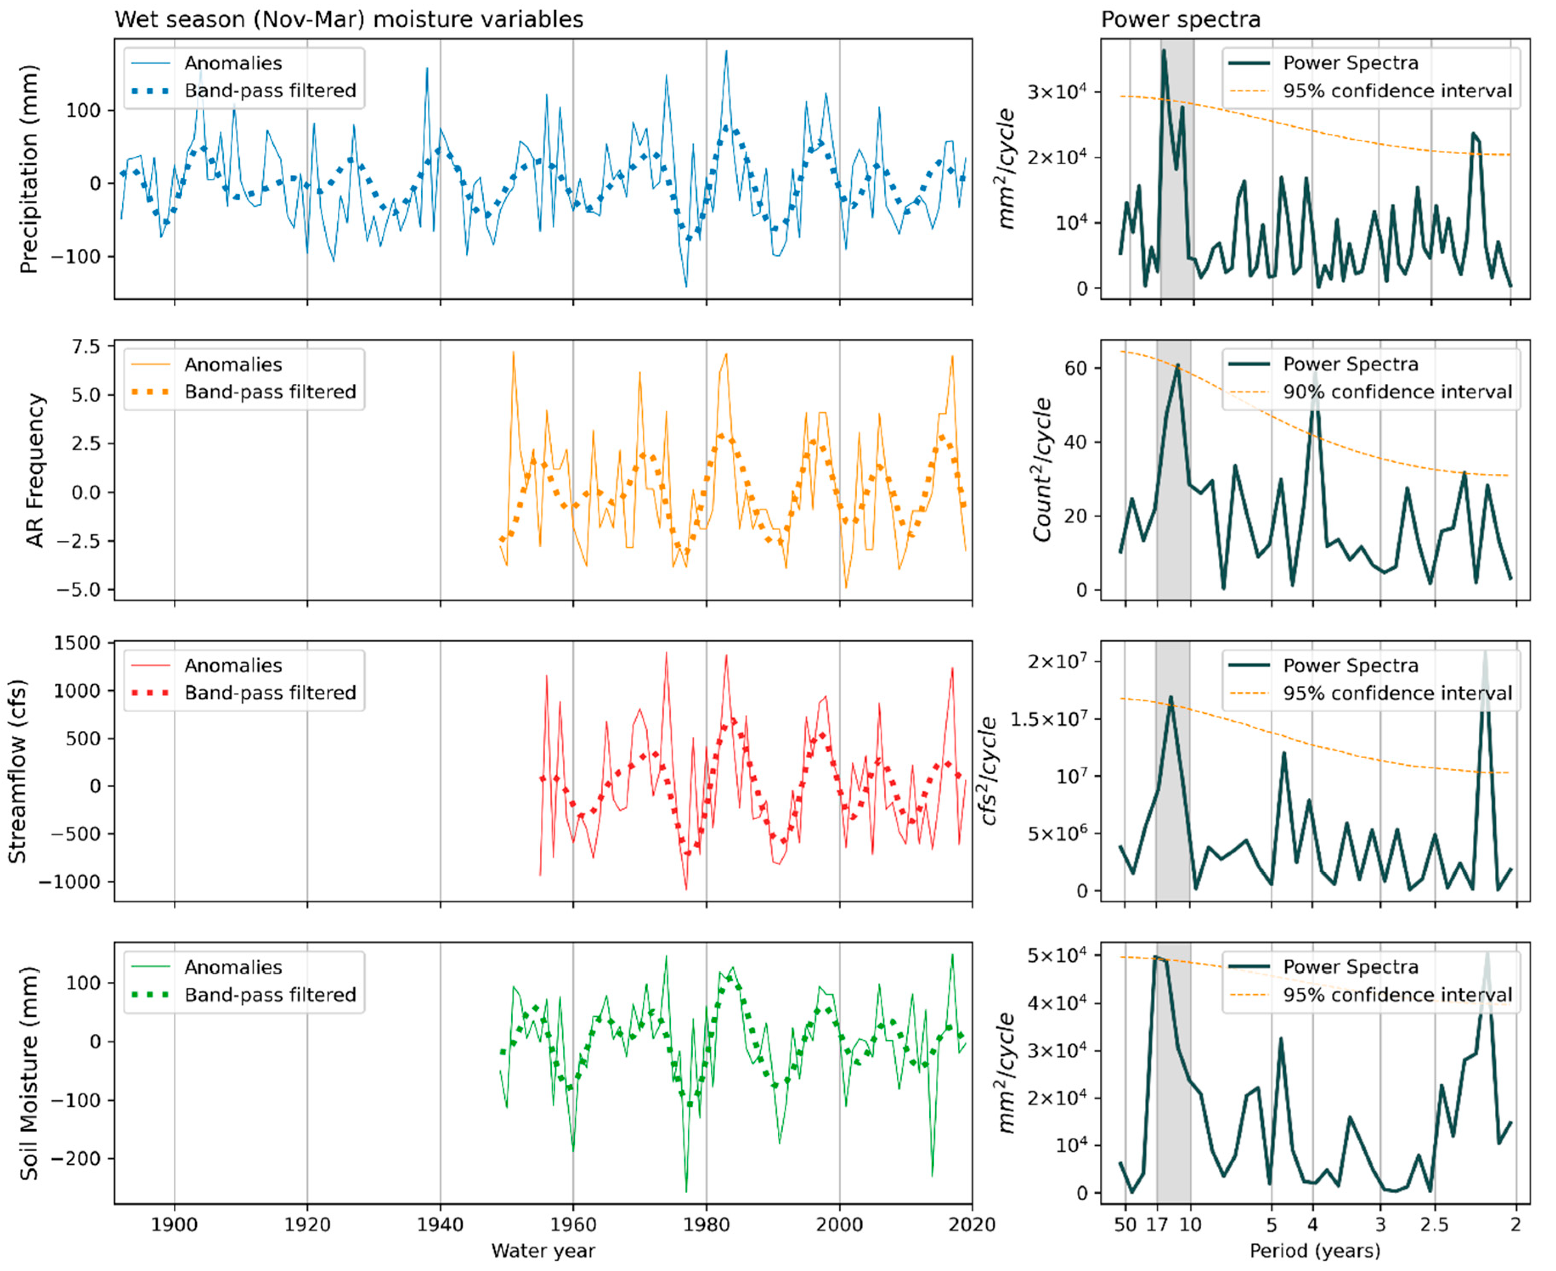Click the 'Streamflow (cfs)' y-axis label

(x=17, y=772)
